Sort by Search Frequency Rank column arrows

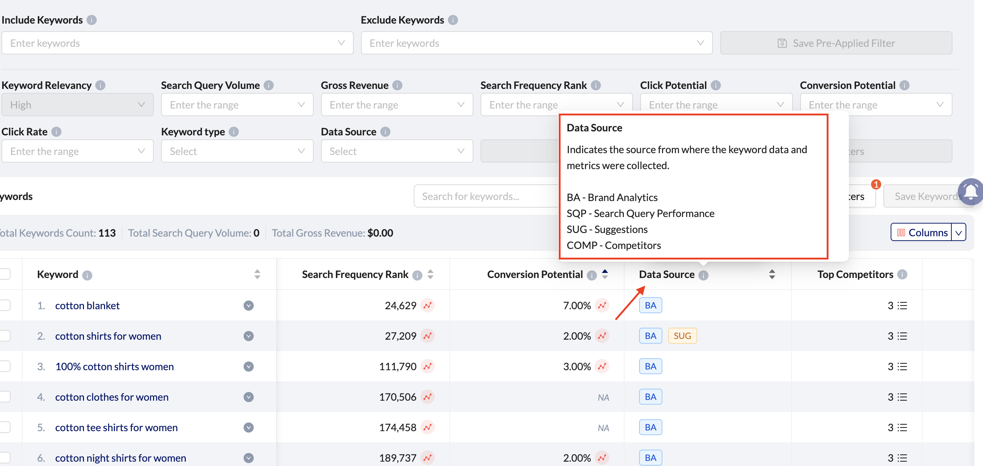tap(430, 274)
